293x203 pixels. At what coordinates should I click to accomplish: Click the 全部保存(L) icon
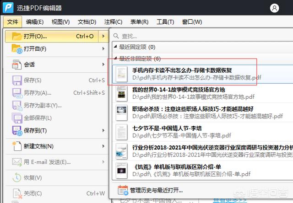17,118
